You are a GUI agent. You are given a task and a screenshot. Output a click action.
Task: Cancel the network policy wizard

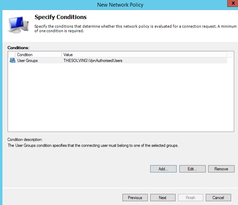[218, 198]
